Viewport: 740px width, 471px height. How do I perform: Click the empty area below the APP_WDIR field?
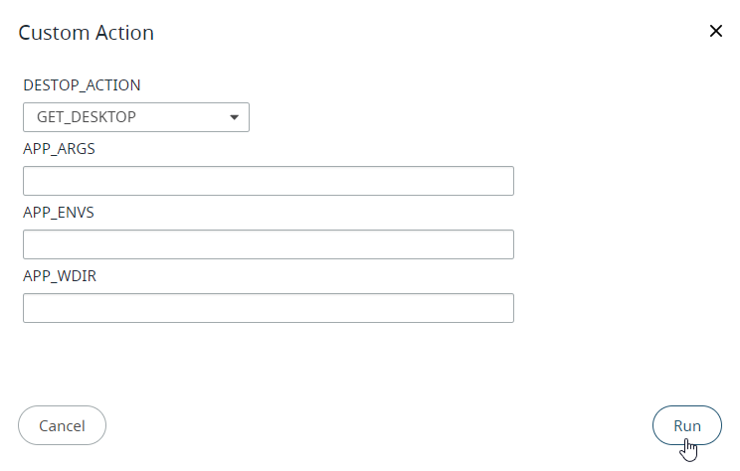(x=269, y=363)
